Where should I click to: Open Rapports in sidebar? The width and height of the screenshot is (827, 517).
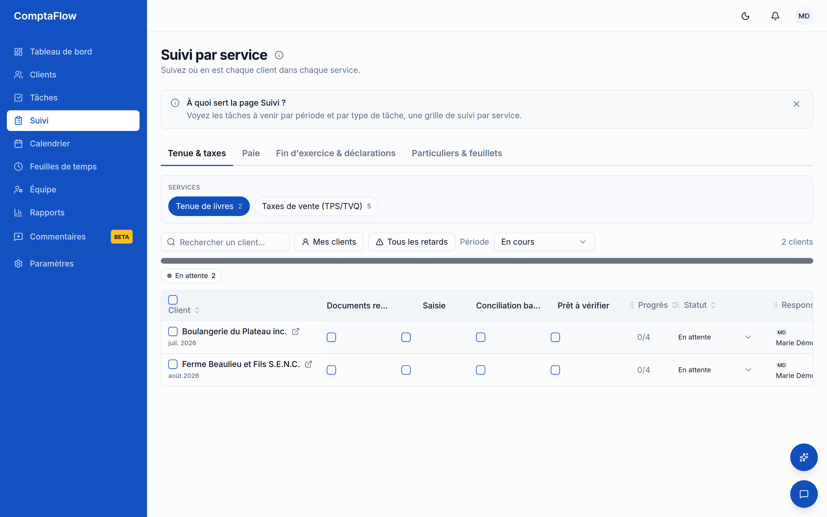[73, 212]
